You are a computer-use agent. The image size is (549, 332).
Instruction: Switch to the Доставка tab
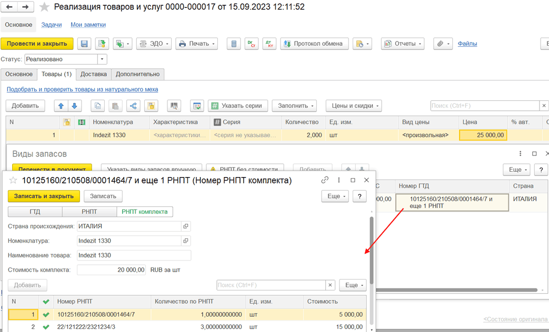point(93,74)
